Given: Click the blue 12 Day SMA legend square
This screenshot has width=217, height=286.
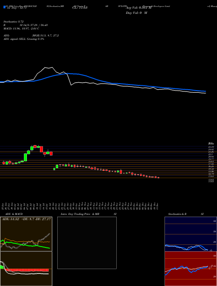Looking at the screenshot, I should click(x=4, y=7).
